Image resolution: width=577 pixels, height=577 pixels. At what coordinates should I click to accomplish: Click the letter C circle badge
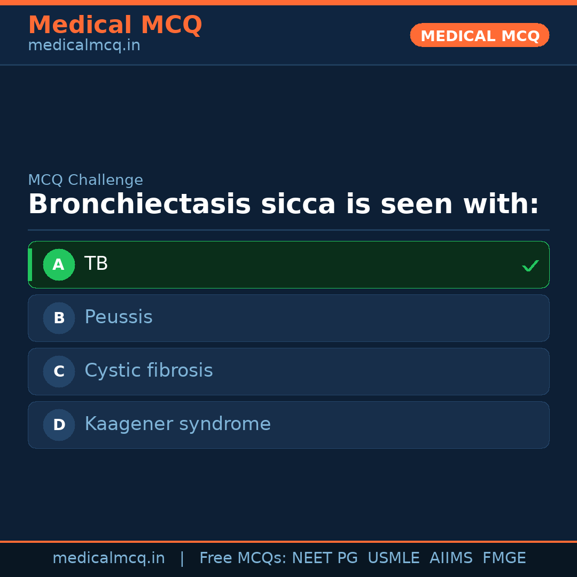(x=59, y=371)
